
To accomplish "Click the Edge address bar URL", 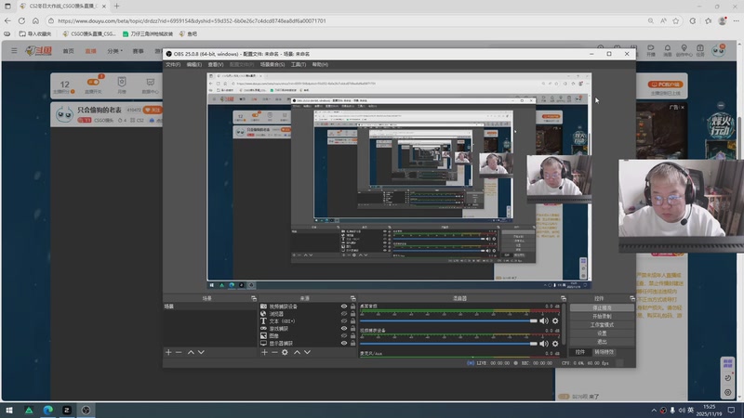I will pos(192,20).
